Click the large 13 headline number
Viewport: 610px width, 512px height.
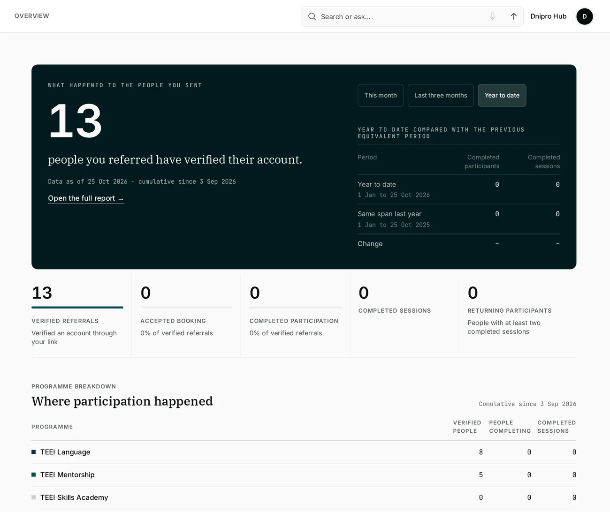pyautogui.click(x=75, y=121)
